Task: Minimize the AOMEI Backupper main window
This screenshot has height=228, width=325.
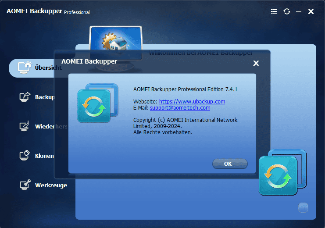Action: pyautogui.click(x=299, y=12)
